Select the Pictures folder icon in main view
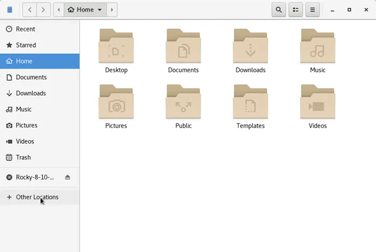This screenshot has height=252, width=376. pos(116,102)
